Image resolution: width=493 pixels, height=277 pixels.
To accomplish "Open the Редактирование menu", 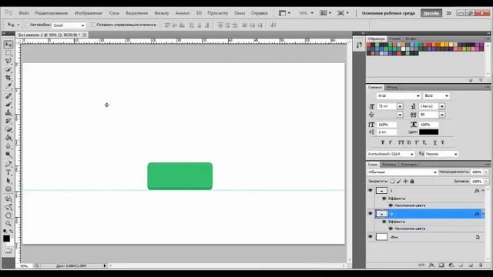I will pos(52,13).
